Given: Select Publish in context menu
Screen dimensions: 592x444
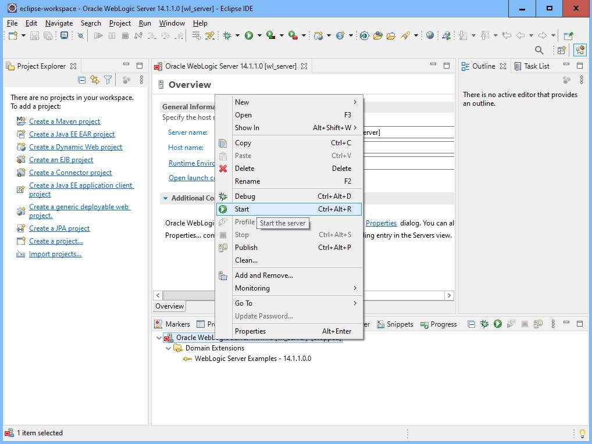Looking at the screenshot, I should click(289, 248).
